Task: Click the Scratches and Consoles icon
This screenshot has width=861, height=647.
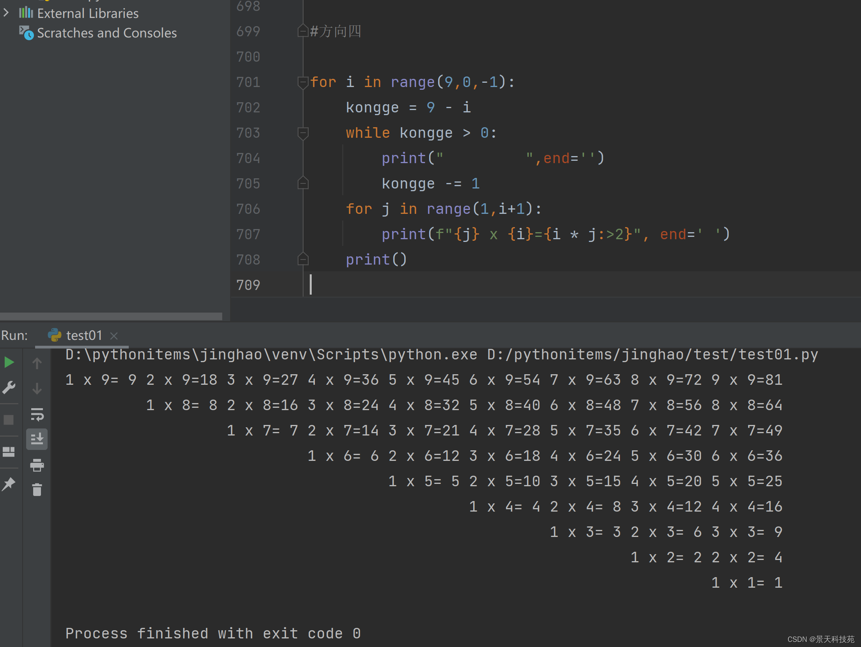Action: [x=27, y=33]
